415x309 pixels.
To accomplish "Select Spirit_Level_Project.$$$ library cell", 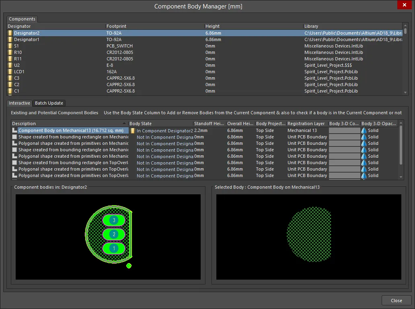I will click(328, 65).
